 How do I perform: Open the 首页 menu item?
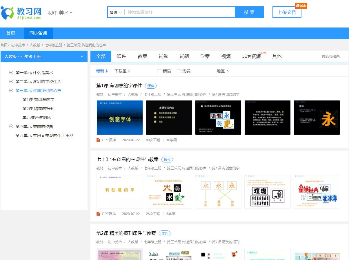10,33
